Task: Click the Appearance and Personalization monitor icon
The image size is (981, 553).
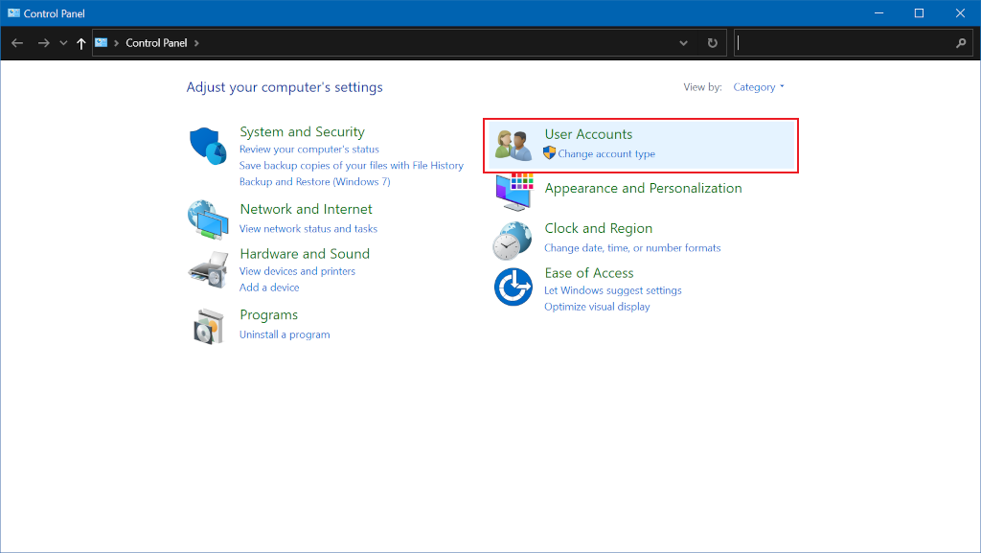Action: (x=514, y=192)
